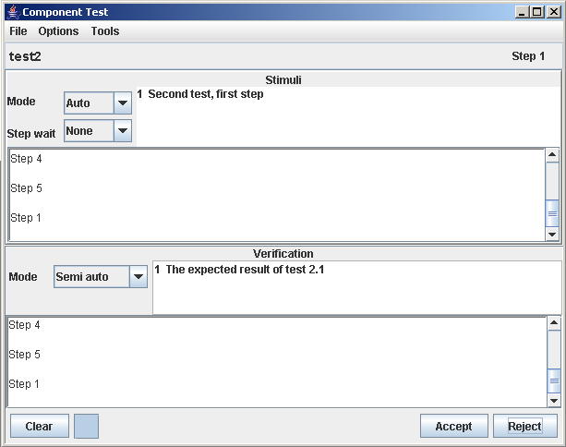Click Verification log scrollbar up arrow
This screenshot has width=566, height=447.
554,323
